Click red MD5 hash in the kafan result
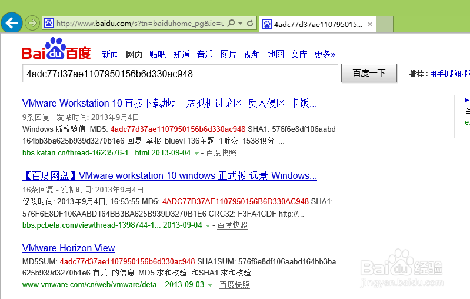This screenshot has width=470, height=299. click(178, 129)
